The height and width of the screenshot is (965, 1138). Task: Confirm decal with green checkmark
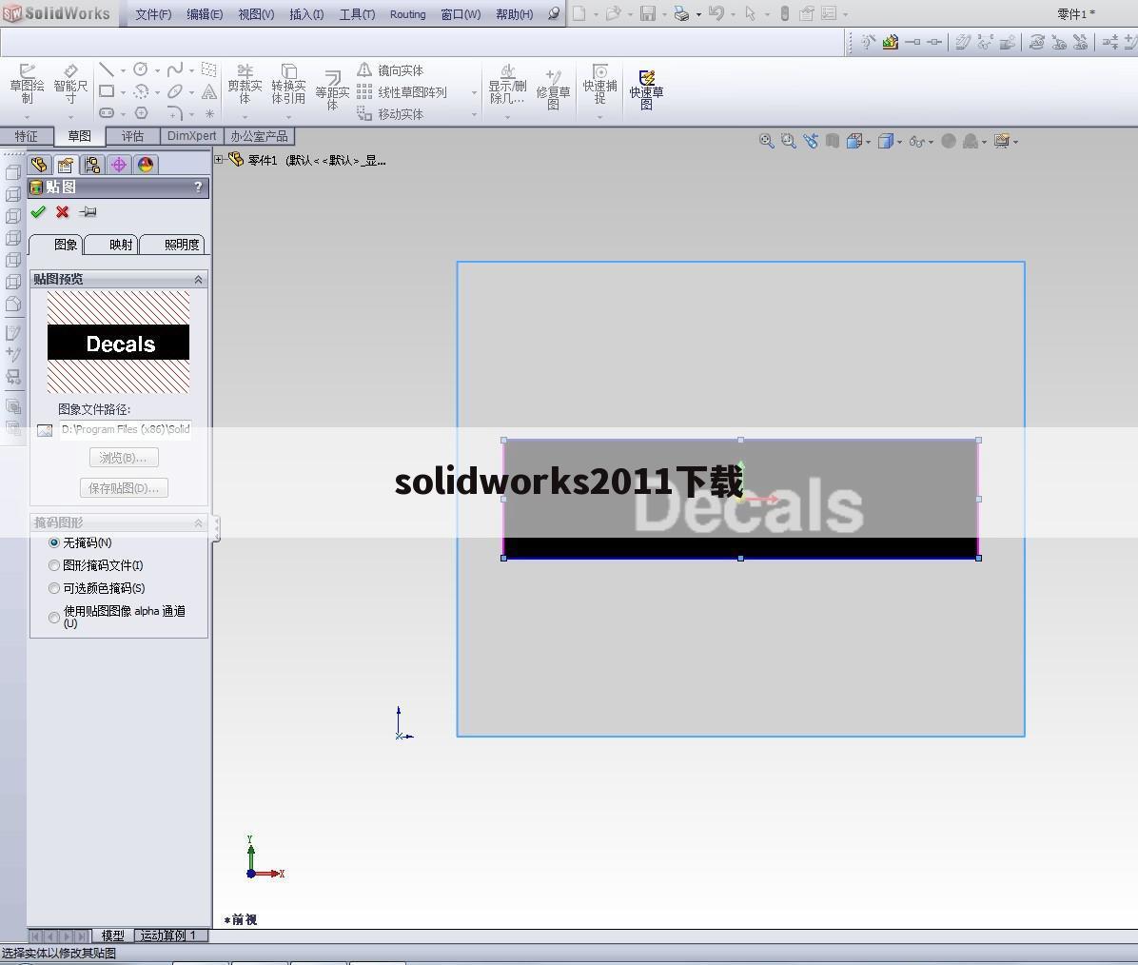click(38, 212)
